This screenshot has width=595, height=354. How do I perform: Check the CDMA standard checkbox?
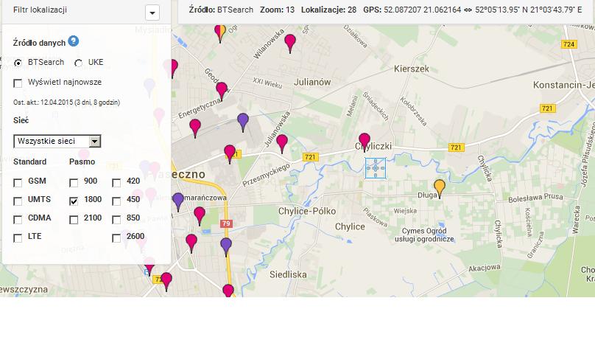coord(18,220)
